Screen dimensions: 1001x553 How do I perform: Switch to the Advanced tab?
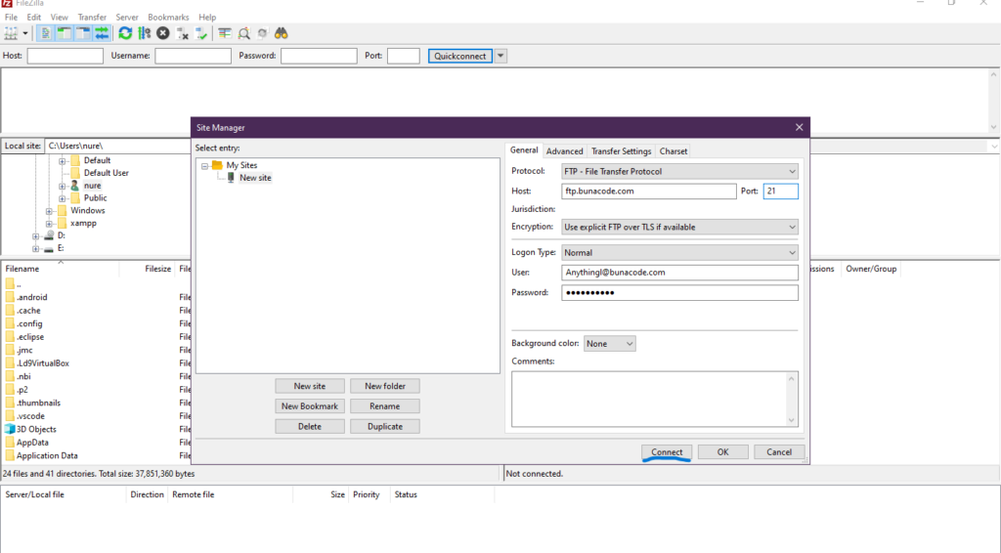tap(564, 151)
